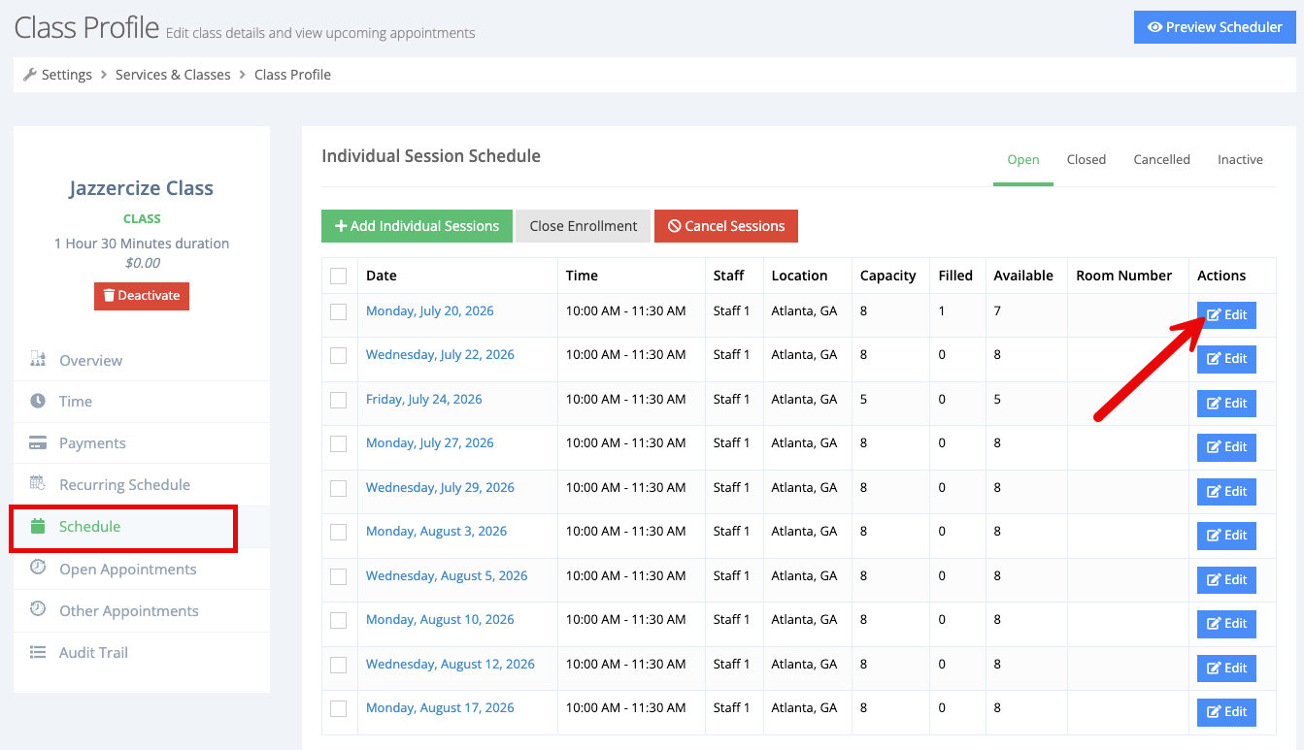1304x750 pixels.
Task: Select Open Appointments in the sidebar
Action: pyautogui.click(x=142, y=569)
